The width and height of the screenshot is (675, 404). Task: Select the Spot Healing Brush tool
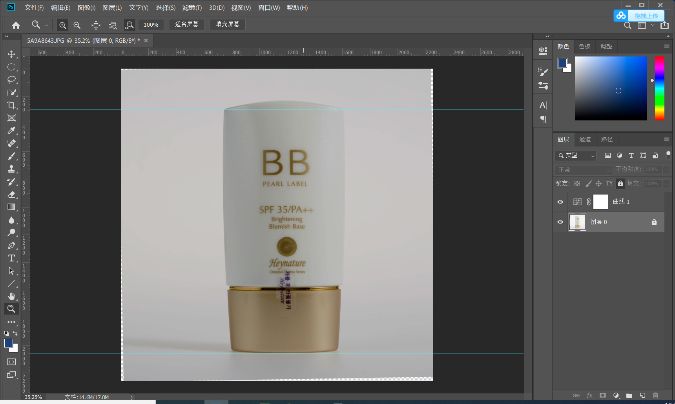(x=11, y=144)
